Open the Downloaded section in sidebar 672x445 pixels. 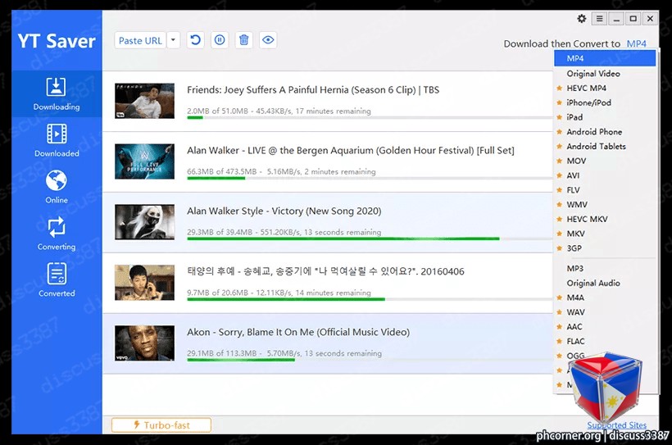coord(57,140)
